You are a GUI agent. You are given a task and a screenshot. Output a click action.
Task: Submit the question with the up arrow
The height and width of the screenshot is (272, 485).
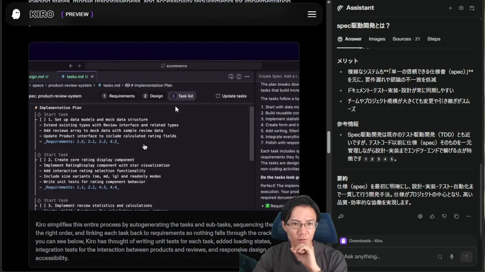click(x=466, y=256)
